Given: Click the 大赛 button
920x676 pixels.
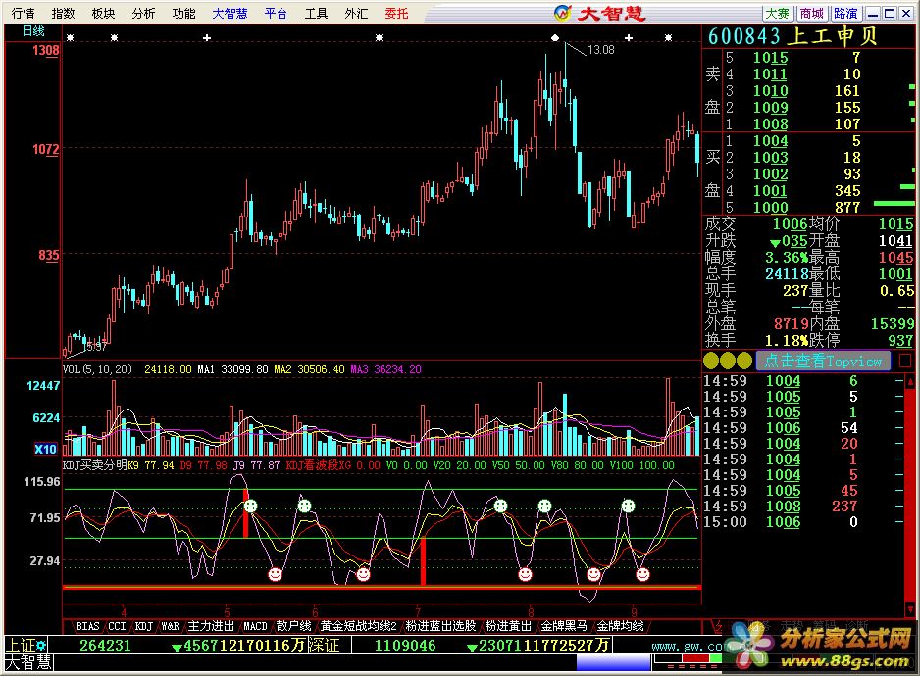Looking at the screenshot, I should [x=778, y=13].
